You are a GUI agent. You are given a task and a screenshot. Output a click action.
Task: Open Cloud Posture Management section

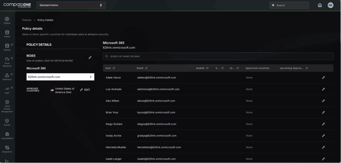point(7,106)
